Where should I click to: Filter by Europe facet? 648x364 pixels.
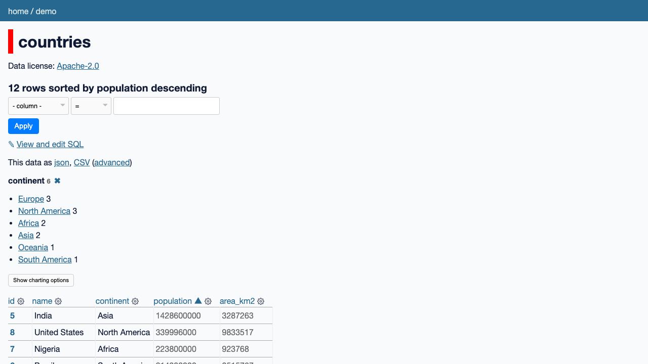(31, 199)
